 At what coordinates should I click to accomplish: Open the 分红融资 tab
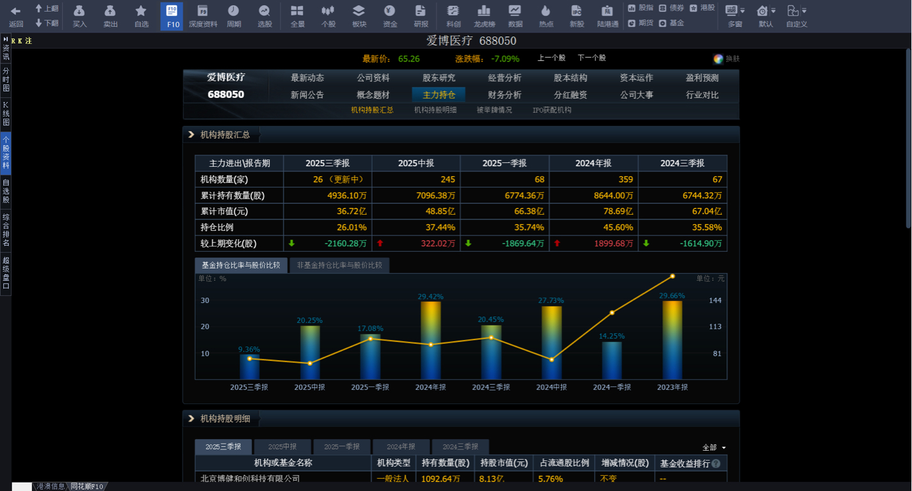click(571, 95)
